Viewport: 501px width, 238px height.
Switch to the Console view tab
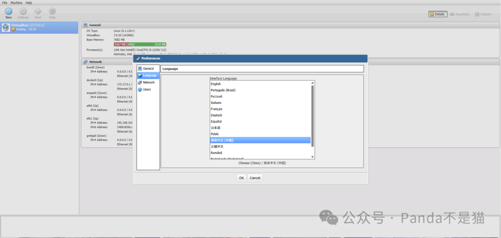coord(483,14)
